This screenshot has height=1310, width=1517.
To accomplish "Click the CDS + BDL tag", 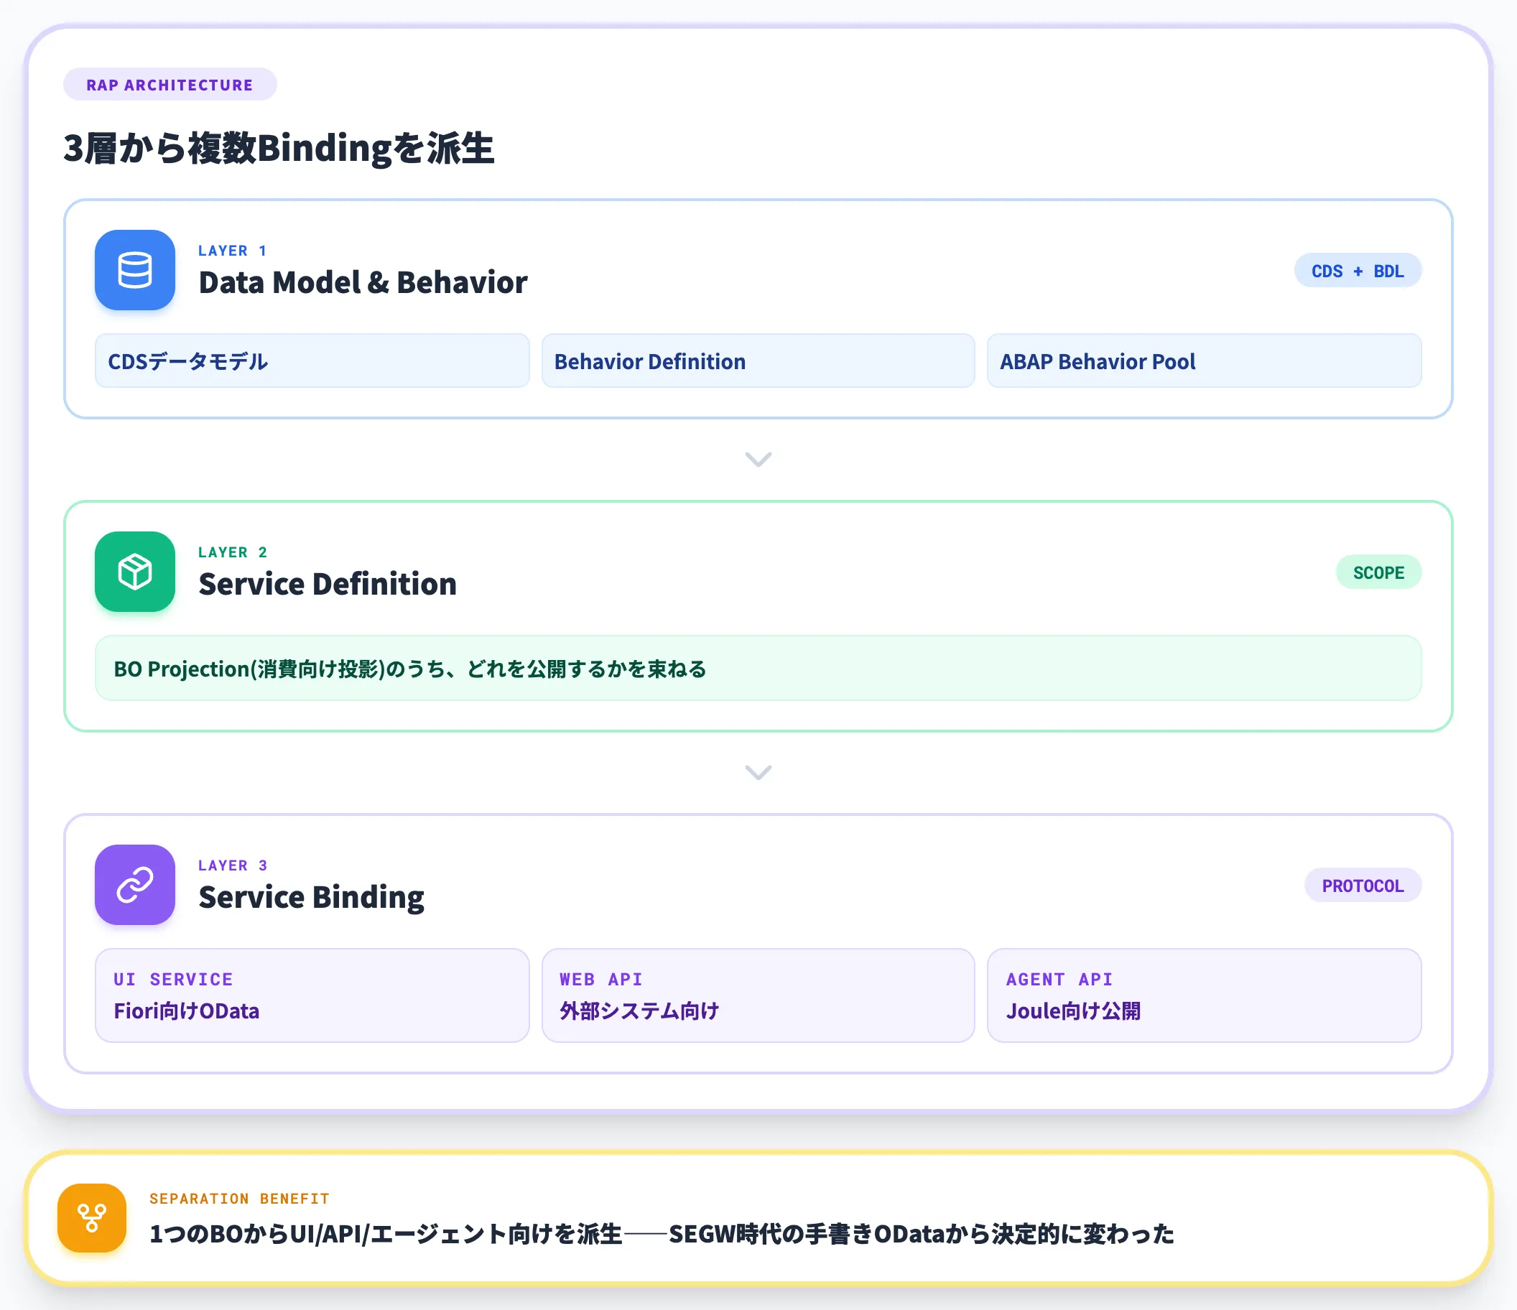I will [x=1358, y=271].
